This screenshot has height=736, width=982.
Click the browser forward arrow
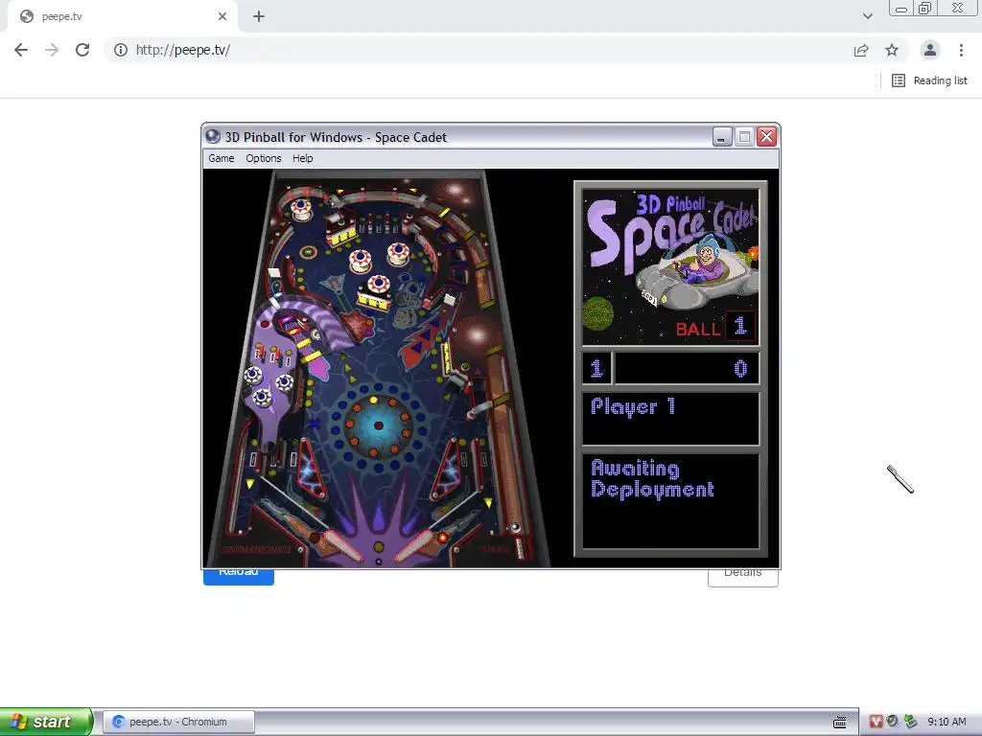click(52, 50)
